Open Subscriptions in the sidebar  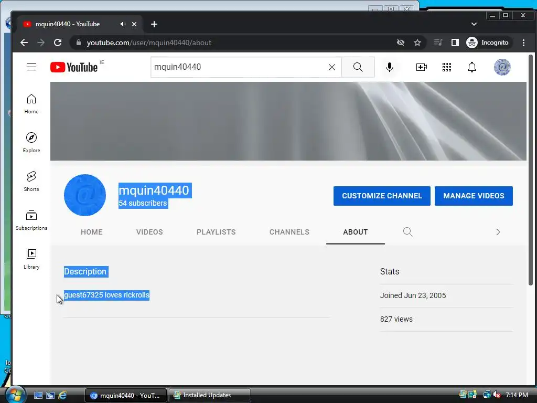pyautogui.click(x=31, y=220)
